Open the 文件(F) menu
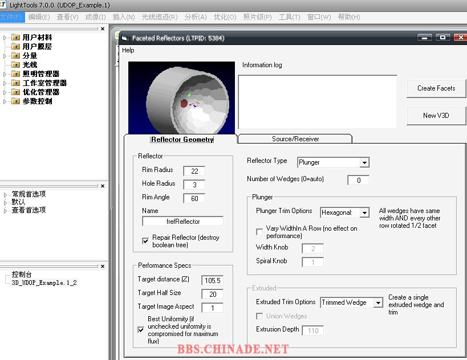The height and width of the screenshot is (360, 467). click(11, 17)
